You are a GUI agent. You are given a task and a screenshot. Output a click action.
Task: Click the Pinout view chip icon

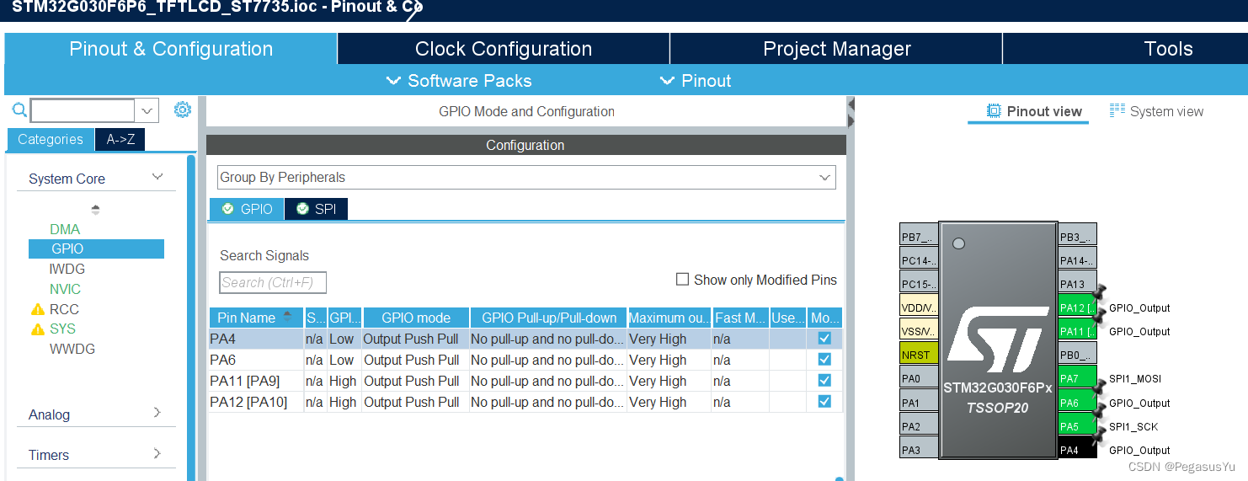pyautogui.click(x=994, y=111)
